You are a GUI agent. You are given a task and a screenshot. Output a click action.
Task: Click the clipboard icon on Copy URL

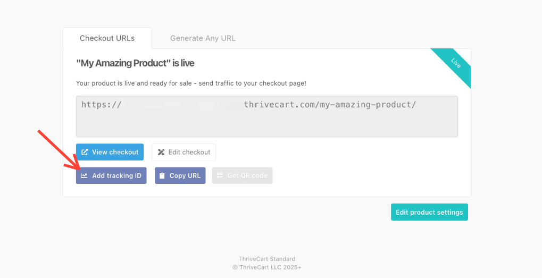click(x=162, y=175)
